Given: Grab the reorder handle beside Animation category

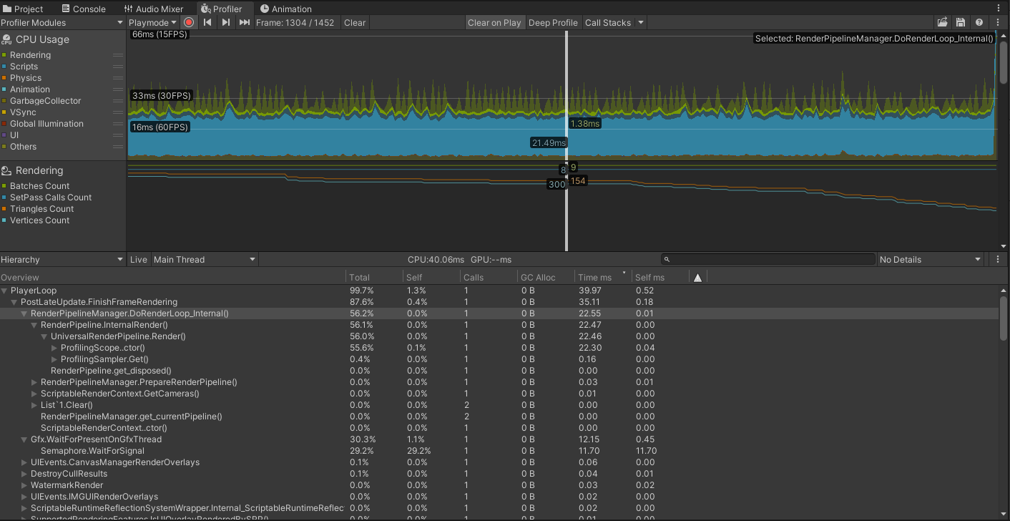Looking at the screenshot, I should (x=118, y=89).
